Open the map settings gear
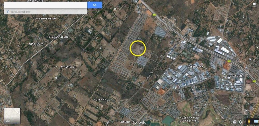This screenshot has height=126, width=259. pos(241,122)
